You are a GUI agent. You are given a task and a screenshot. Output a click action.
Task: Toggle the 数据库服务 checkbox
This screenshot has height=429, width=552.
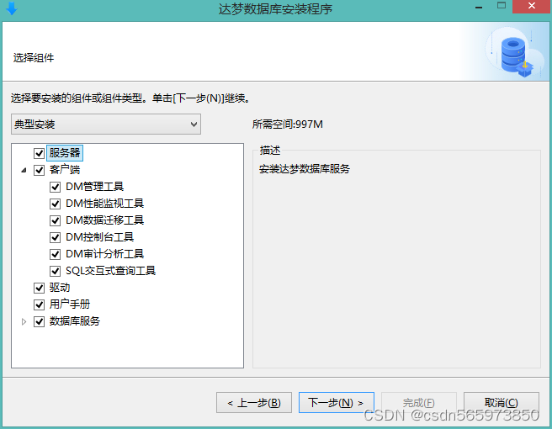click(39, 321)
